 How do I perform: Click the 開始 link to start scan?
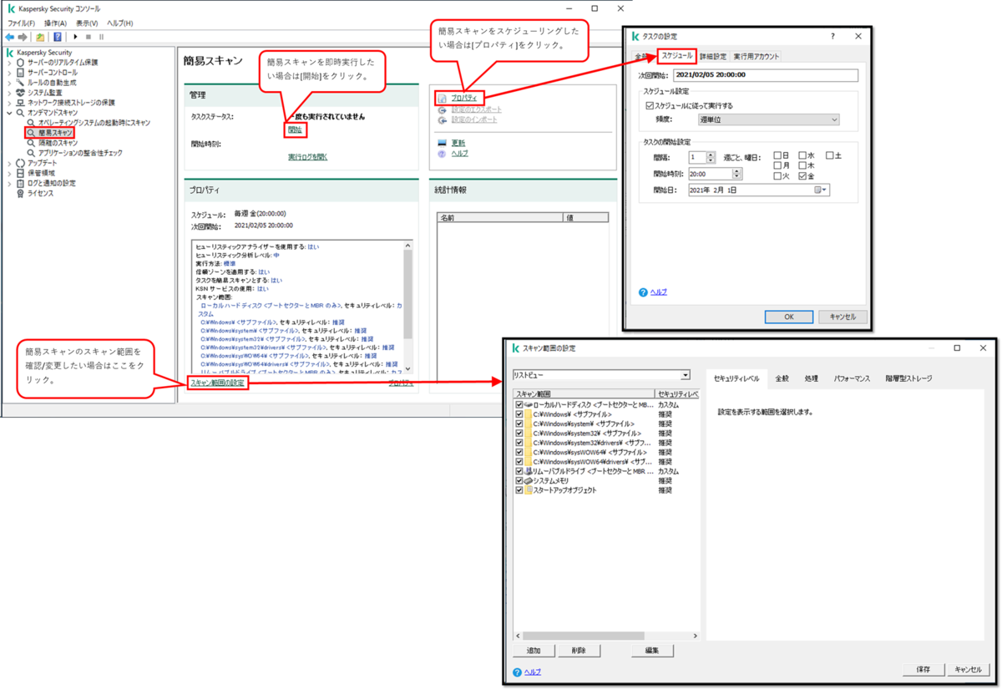[x=295, y=129]
